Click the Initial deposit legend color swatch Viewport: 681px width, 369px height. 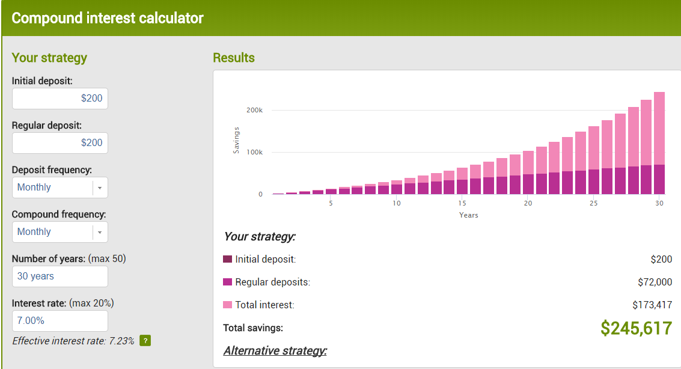click(227, 259)
